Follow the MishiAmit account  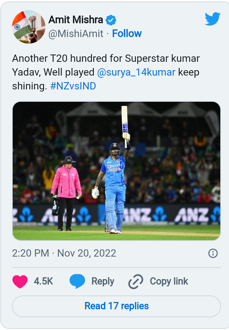(x=127, y=34)
